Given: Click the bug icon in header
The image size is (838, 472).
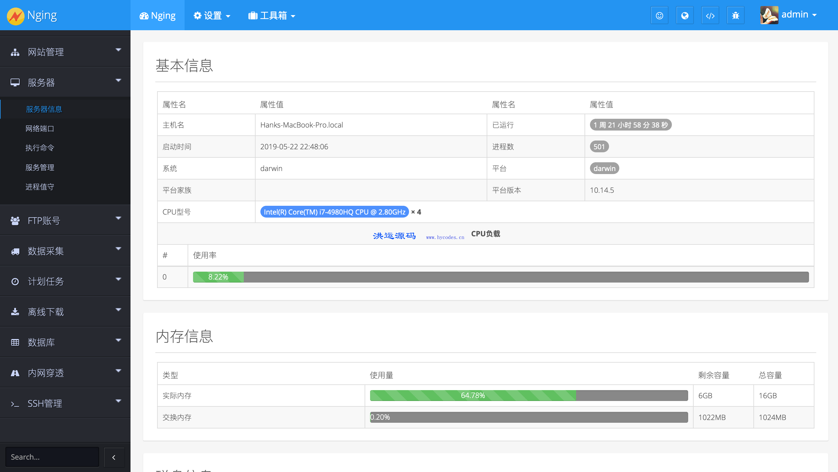Looking at the screenshot, I should coord(735,15).
